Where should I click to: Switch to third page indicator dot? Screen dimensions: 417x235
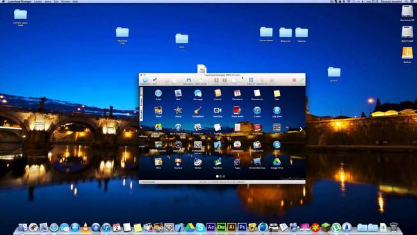click(x=224, y=176)
